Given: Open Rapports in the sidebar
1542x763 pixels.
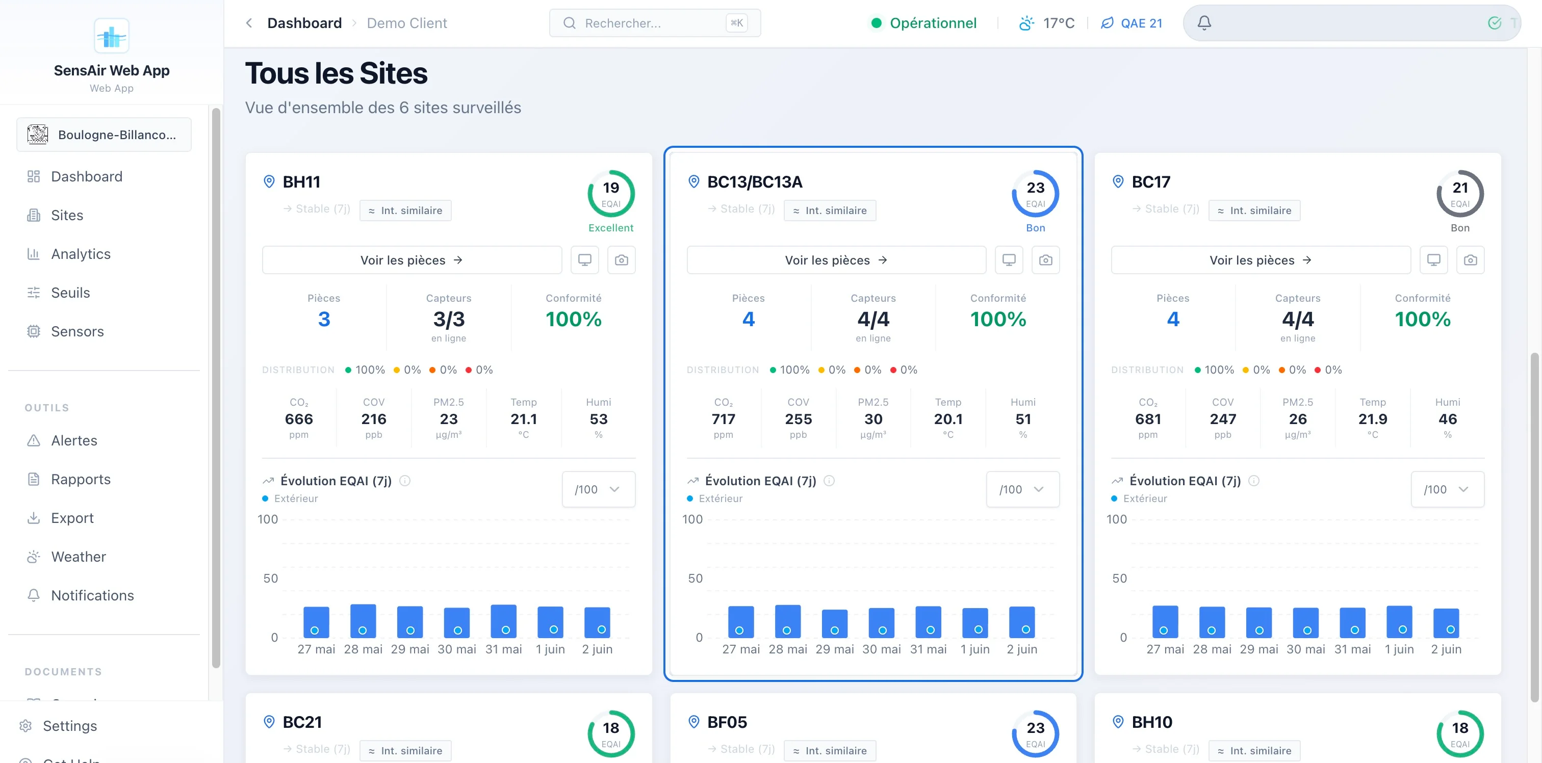Looking at the screenshot, I should tap(105, 479).
